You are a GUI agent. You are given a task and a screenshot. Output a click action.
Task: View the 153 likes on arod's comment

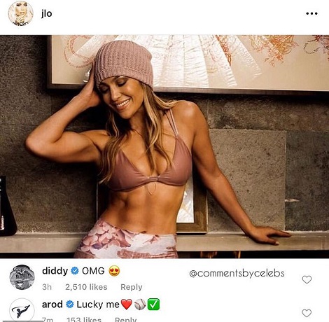point(84,319)
